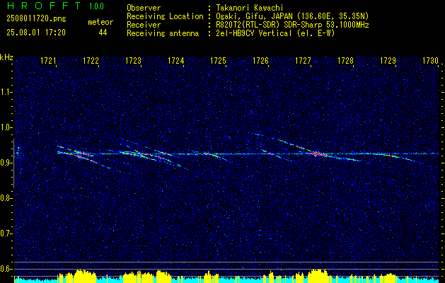Click frequency label 1.0 kHz
Screen dimensions: 445x283
coord(6,128)
